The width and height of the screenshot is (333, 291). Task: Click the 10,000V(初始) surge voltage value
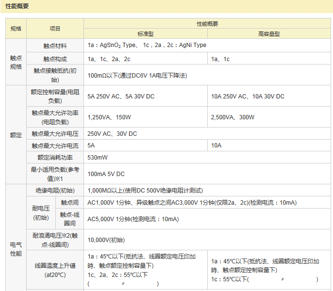pos(106,240)
